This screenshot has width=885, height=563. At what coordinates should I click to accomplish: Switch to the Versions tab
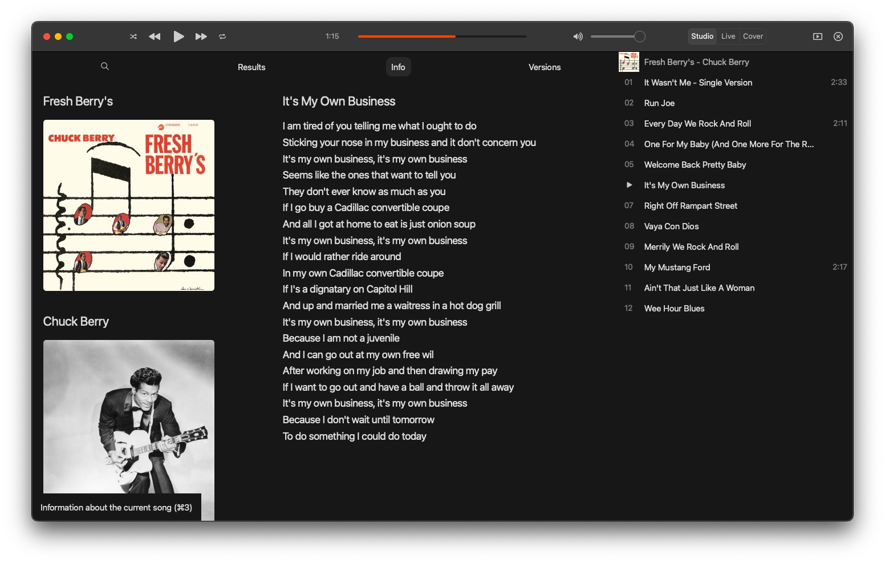point(545,67)
